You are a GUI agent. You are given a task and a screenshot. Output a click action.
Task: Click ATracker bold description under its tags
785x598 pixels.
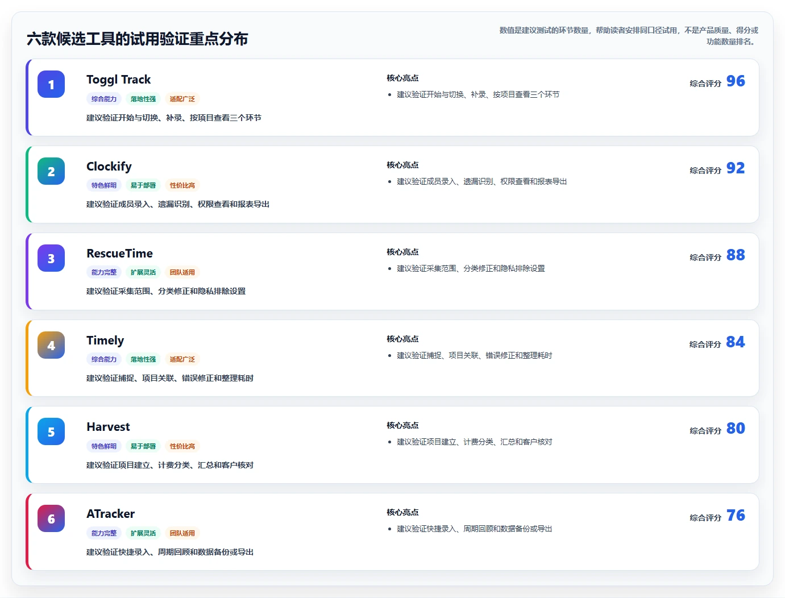(x=170, y=552)
